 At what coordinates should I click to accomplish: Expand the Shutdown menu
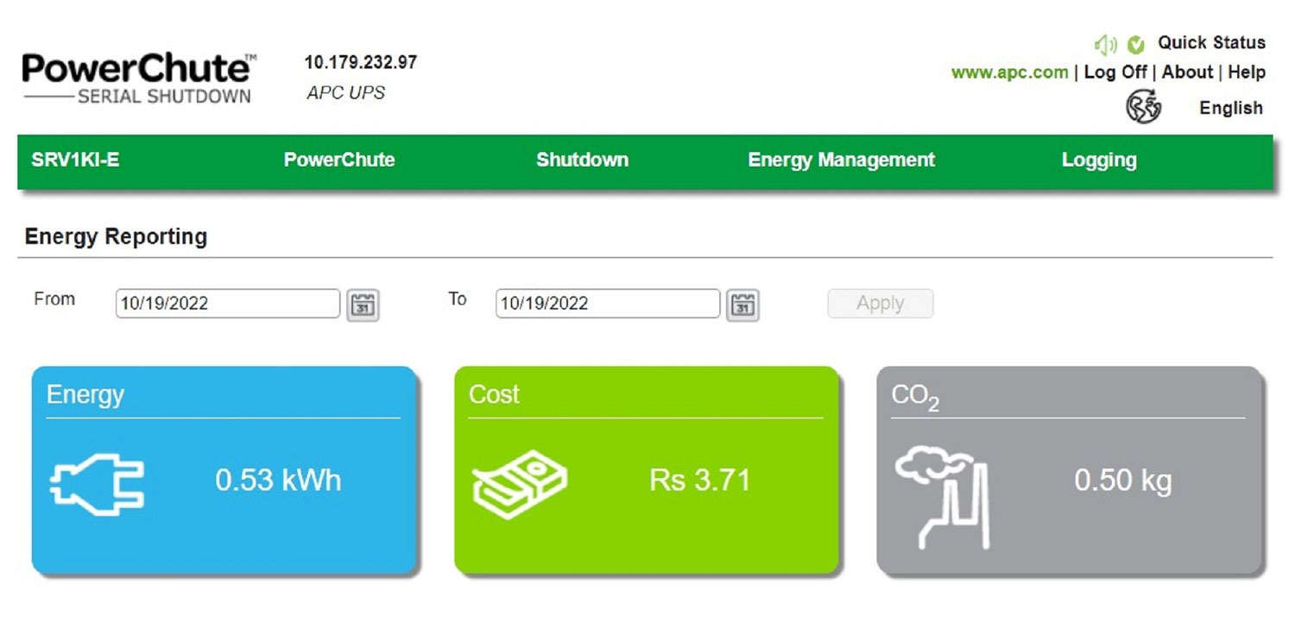[582, 160]
